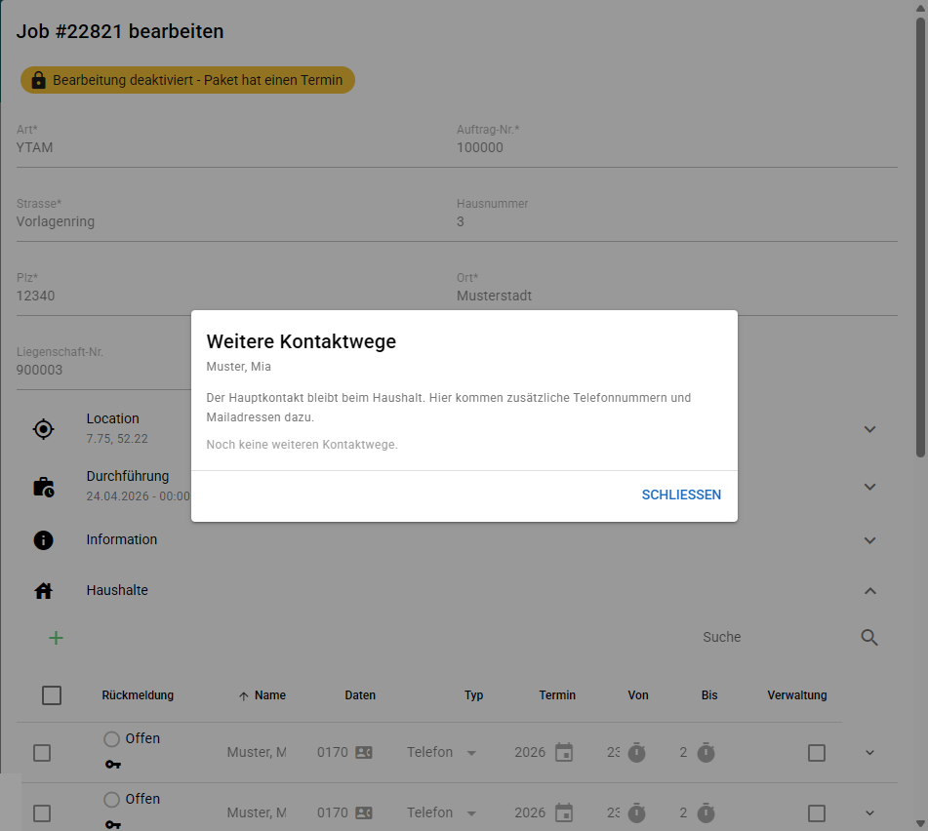This screenshot has height=831, width=928.
Task: Click scrollbar down arrow at bottom right
Action: click(920, 823)
